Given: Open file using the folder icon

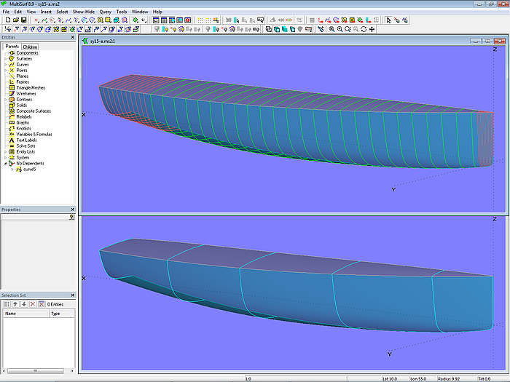Looking at the screenshot, I should pyautogui.click(x=15, y=20).
